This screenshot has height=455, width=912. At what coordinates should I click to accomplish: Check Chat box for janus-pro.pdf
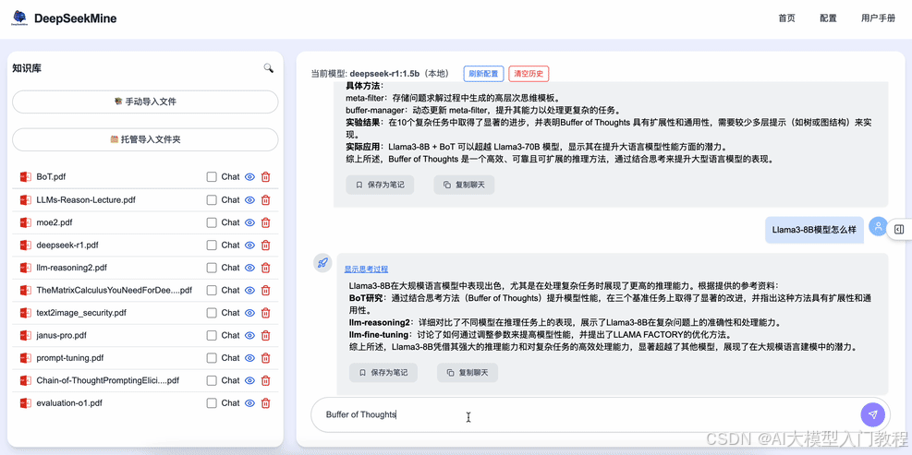point(211,335)
